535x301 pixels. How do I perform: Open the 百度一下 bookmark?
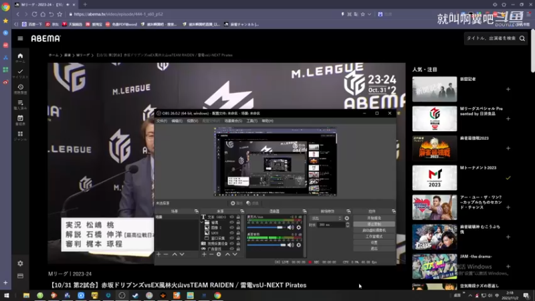32,24
